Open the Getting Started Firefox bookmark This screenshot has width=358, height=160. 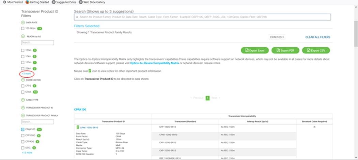click(37, 2)
